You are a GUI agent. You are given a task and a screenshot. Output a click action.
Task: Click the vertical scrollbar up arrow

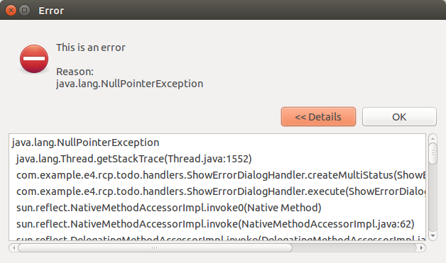point(433,139)
